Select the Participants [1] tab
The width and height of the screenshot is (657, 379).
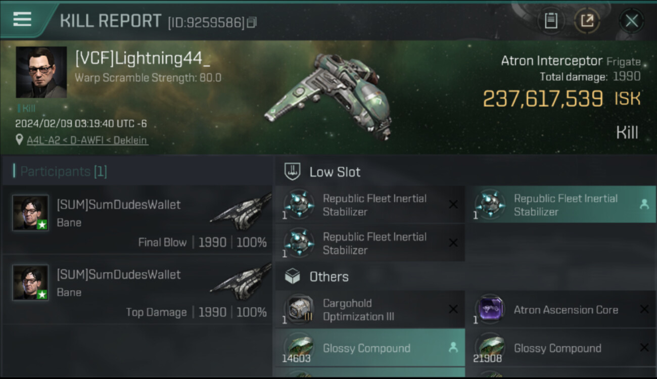[x=64, y=171]
